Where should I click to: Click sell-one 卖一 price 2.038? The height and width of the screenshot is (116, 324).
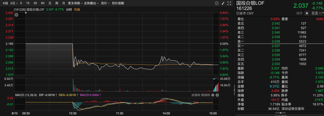pos(276,41)
